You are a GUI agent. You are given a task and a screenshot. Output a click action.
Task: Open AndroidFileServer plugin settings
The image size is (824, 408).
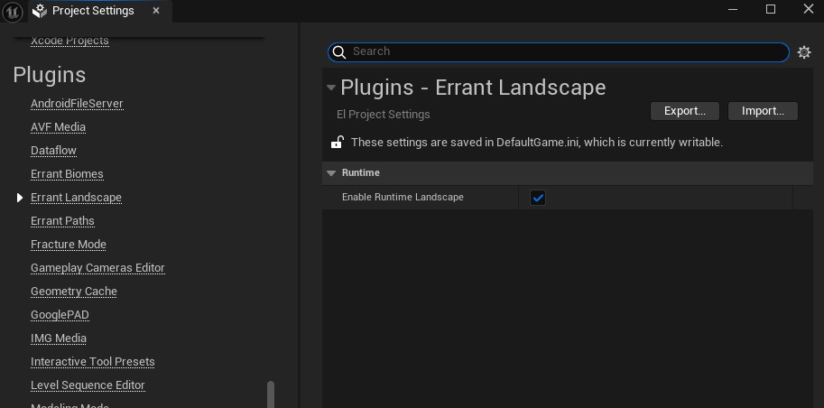pos(77,104)
